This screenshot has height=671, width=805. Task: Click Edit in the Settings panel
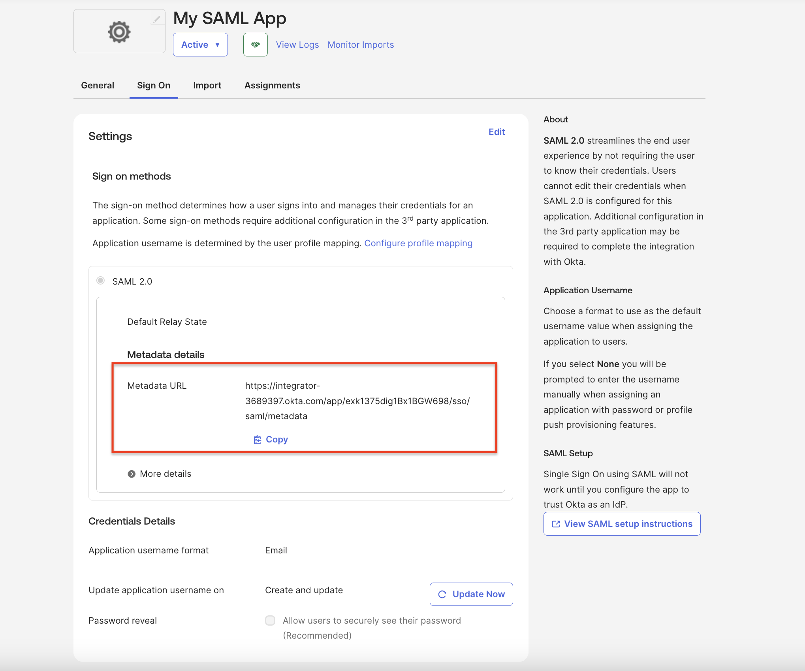point(497,132)
